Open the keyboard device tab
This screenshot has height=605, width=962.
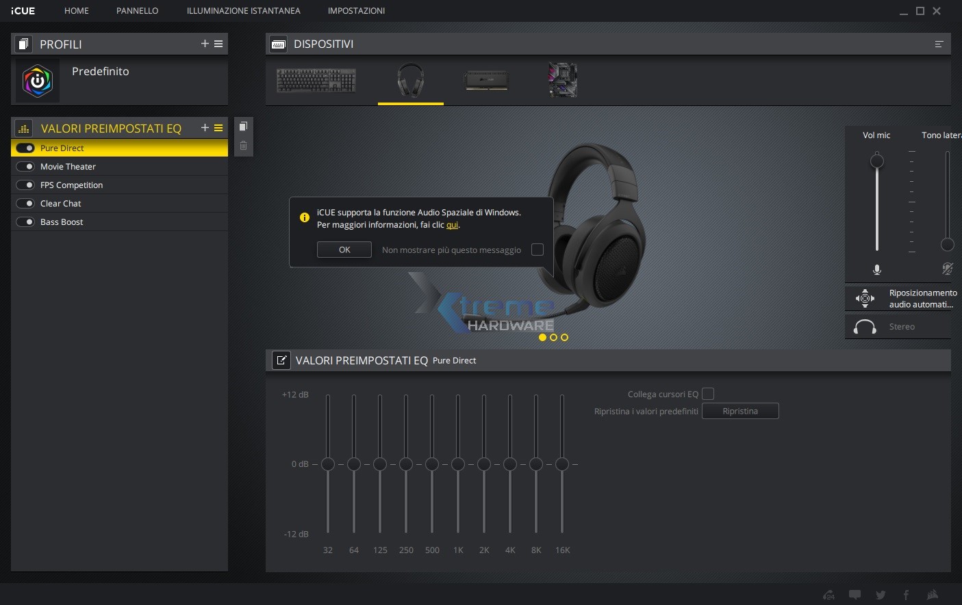tap(316, 80)
